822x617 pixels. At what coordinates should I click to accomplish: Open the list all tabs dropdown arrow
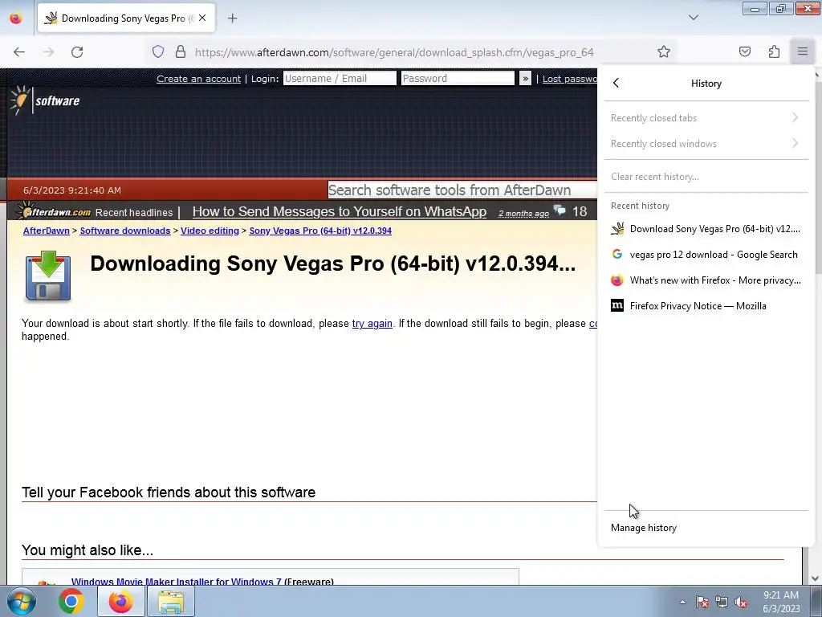tap(693, 18)
